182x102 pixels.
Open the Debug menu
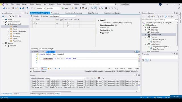(39, 4)
